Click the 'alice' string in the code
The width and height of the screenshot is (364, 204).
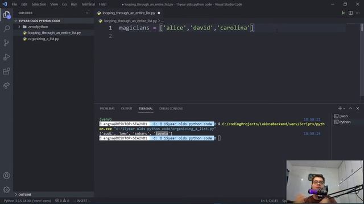tap(175, 28)
